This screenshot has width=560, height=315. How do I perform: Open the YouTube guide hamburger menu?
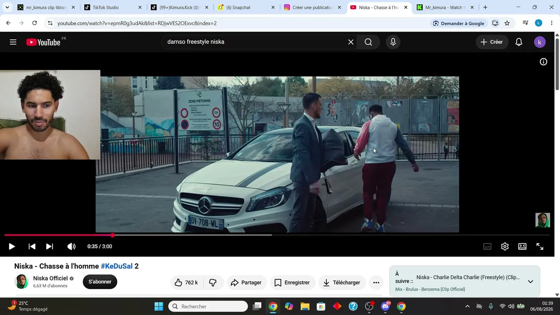tap(13, 42)
